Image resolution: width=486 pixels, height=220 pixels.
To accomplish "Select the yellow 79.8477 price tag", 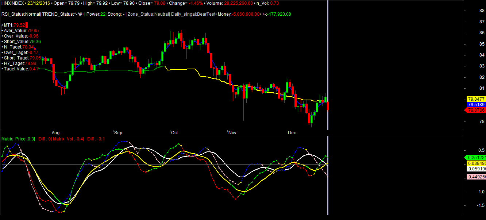I will tap(476, 99).
